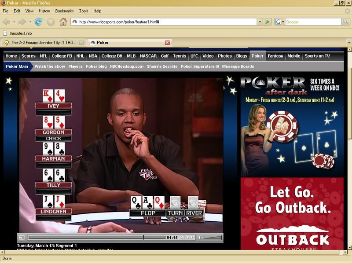Screen dimensions: 352x264
Task: Expand the address bar URL history dropdown
Action: 260,22
